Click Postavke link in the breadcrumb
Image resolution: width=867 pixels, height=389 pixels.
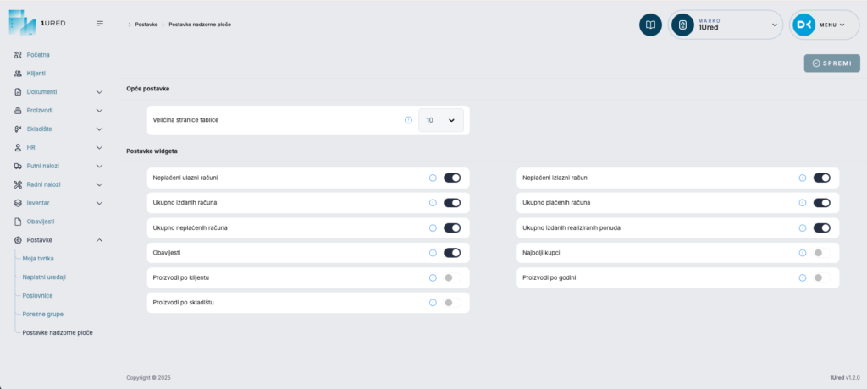146,25
